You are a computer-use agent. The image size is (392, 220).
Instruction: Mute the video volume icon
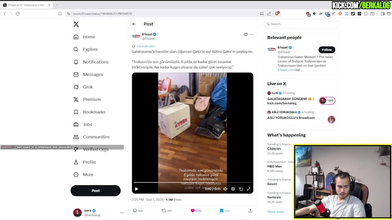pyautogui.click(x=225, y=189)
